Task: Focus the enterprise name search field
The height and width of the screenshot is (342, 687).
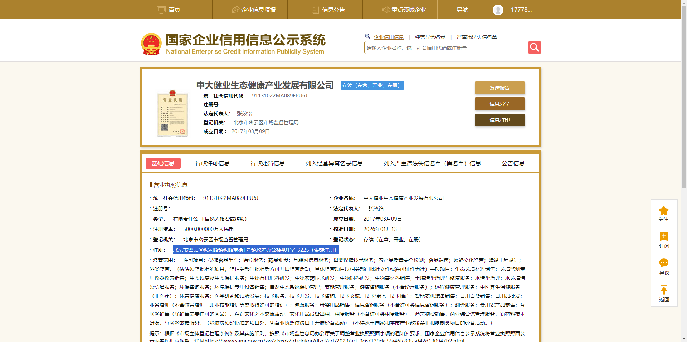Action: [446, 47]
